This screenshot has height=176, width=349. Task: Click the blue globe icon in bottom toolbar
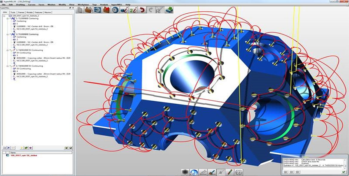194,172
